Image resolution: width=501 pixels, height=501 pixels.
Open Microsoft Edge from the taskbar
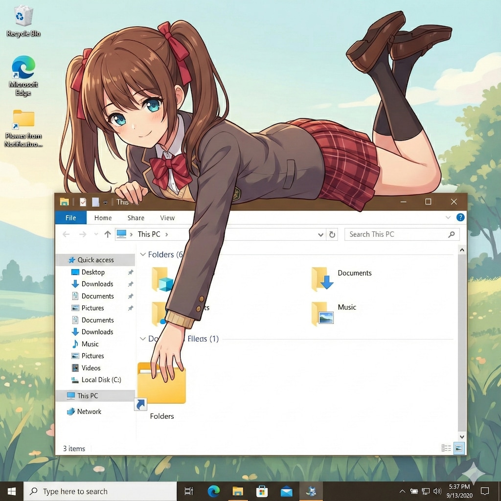214,491
